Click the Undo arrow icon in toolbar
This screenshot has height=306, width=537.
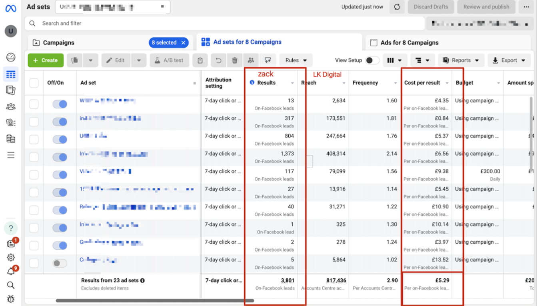coord(218,60)
